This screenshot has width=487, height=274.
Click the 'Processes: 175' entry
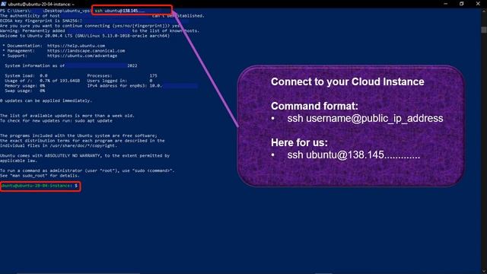[122, 75]
